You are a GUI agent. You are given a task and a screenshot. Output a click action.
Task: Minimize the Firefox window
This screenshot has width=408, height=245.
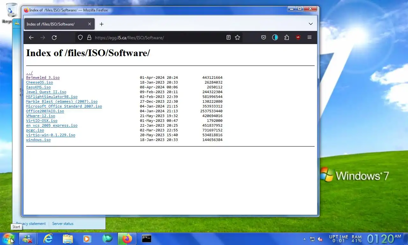pyautogui.click(x=291, y=9)
